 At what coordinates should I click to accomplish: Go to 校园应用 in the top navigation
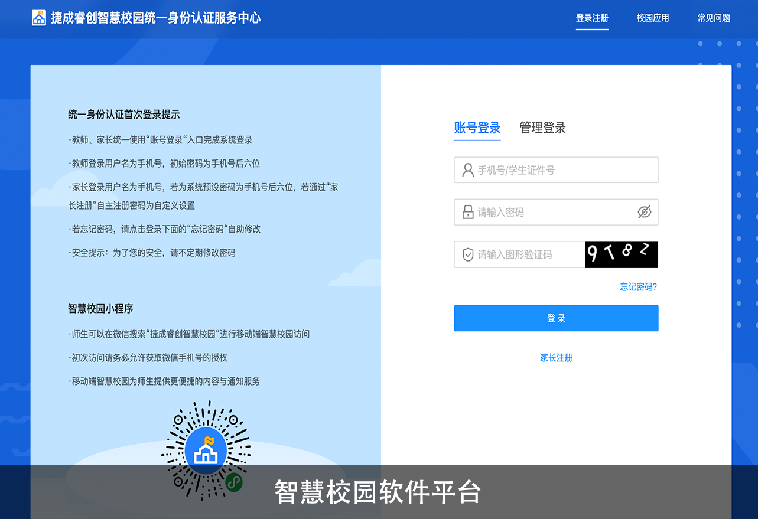pyautogui.click(x=653, y=18)
